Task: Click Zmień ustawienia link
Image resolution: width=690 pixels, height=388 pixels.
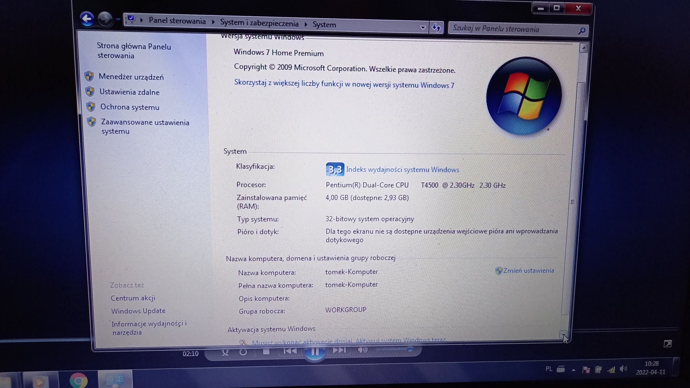Action: click(x=529, y=271)
